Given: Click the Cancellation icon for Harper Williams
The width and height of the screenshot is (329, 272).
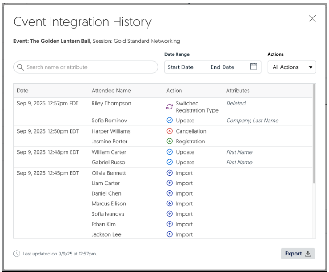Looking at the screenshot, I should tap(169, 131).
